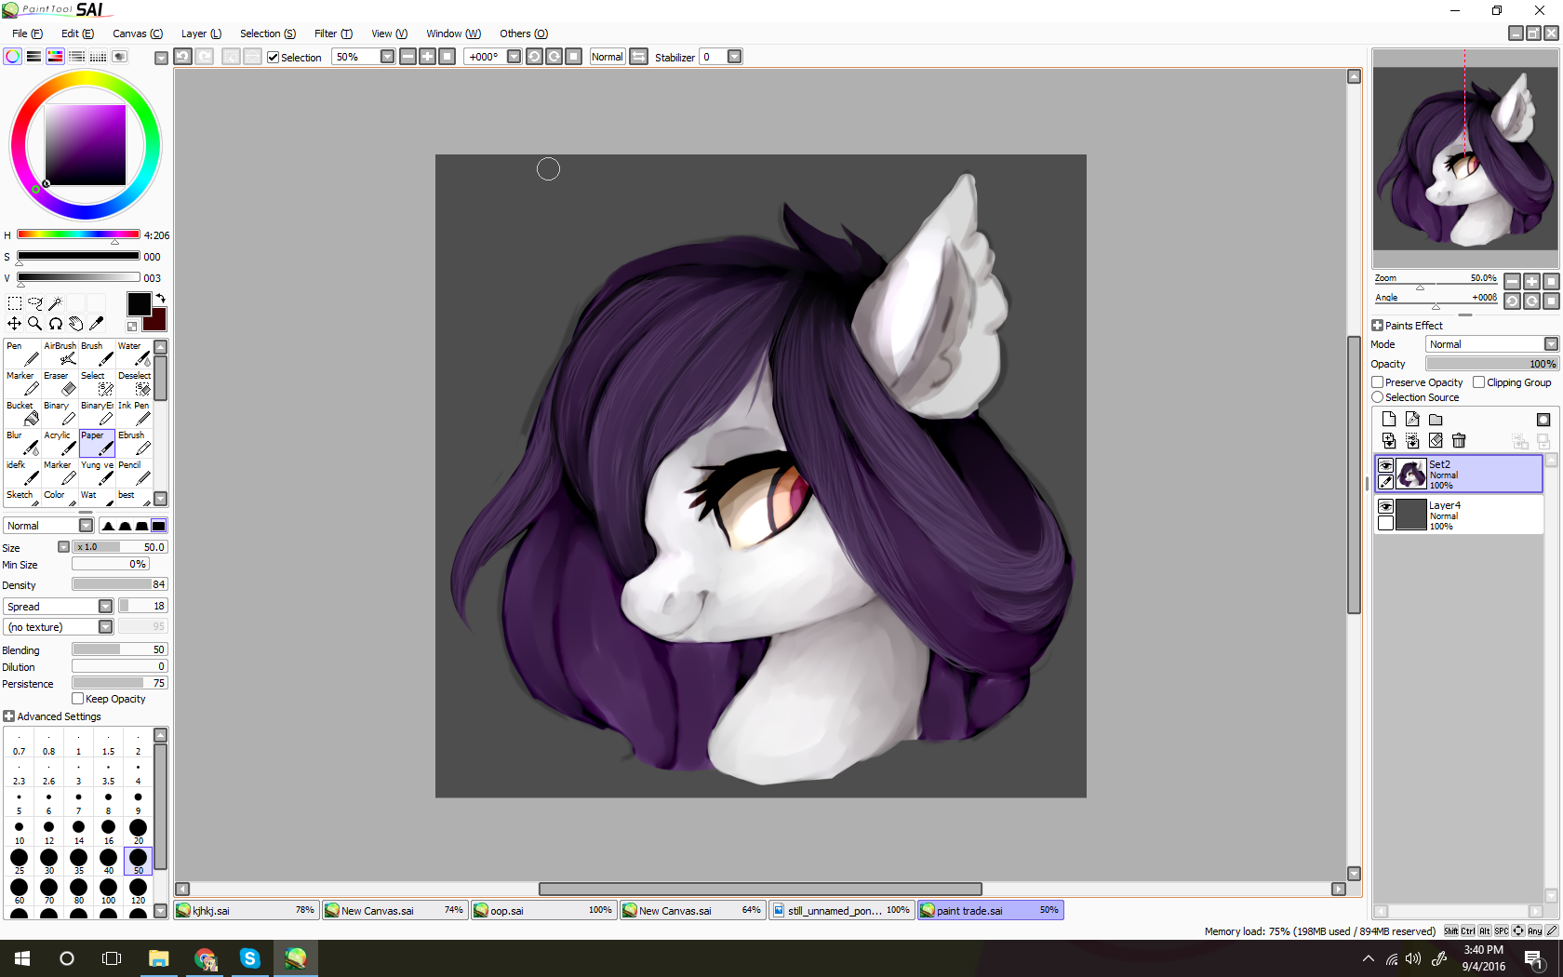
Task: Open the Canvas menu
Action: [x=138, y=33]
